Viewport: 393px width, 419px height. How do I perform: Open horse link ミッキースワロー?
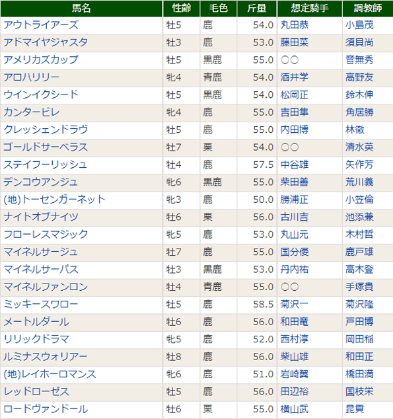click(41, 305)
